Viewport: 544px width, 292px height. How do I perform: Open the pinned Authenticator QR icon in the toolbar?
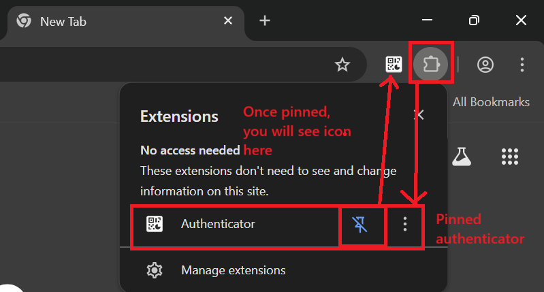[x=394, y=65]
